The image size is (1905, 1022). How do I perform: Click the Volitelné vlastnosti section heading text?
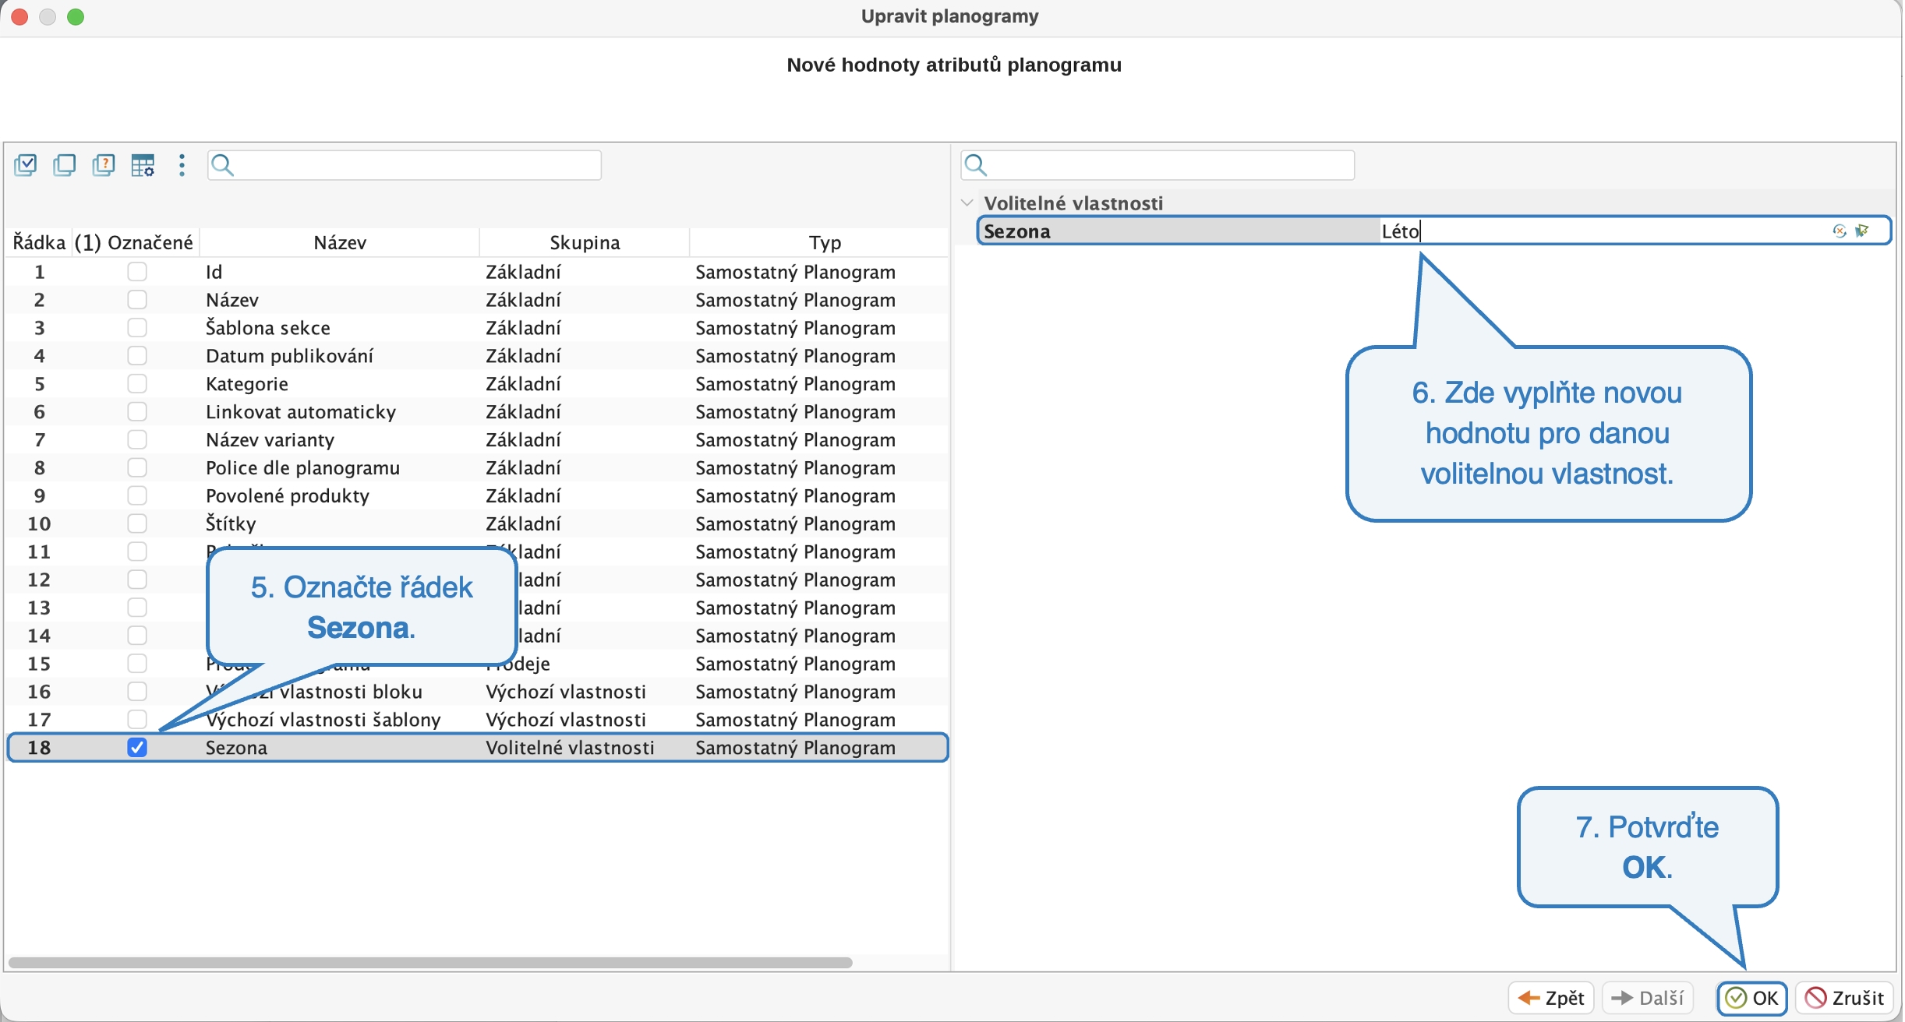point(1073,203)
